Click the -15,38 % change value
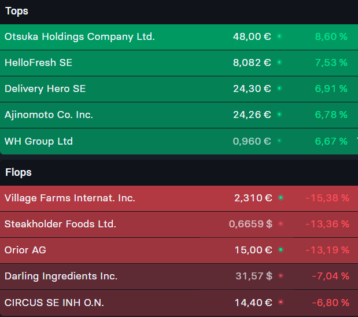This screenshot has width=358, height=317. (327, 198)
